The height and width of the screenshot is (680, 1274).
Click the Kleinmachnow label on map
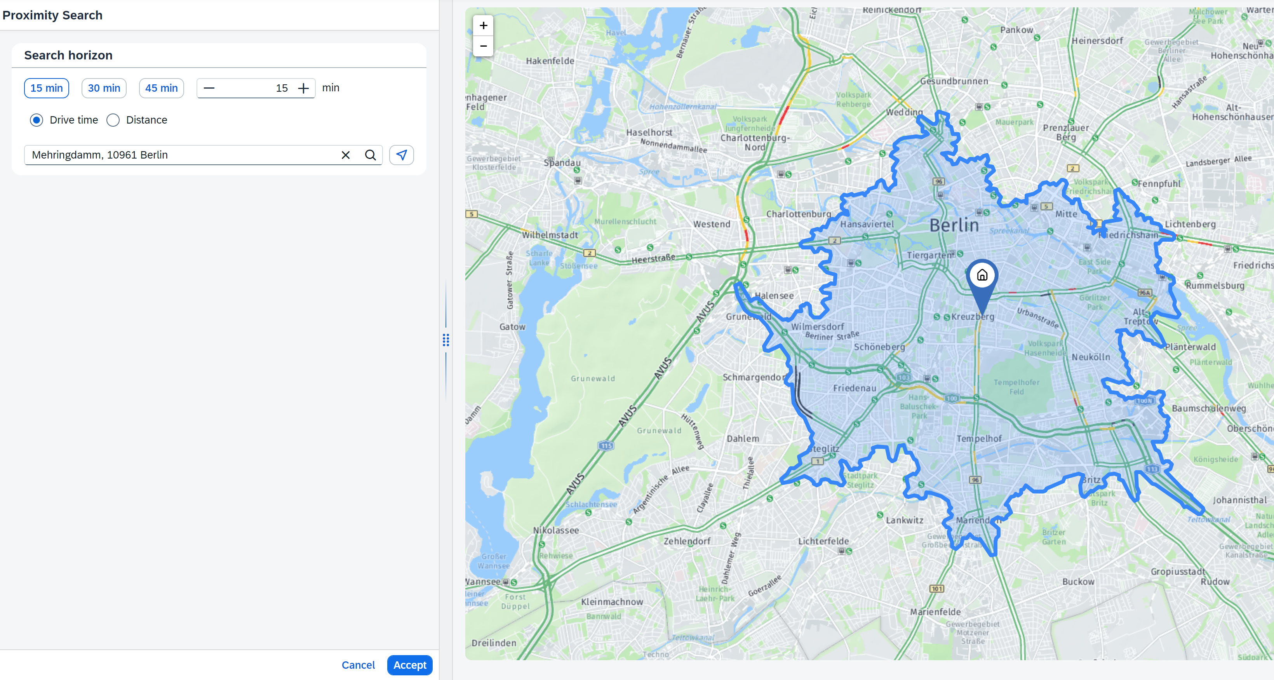point(612,602)
